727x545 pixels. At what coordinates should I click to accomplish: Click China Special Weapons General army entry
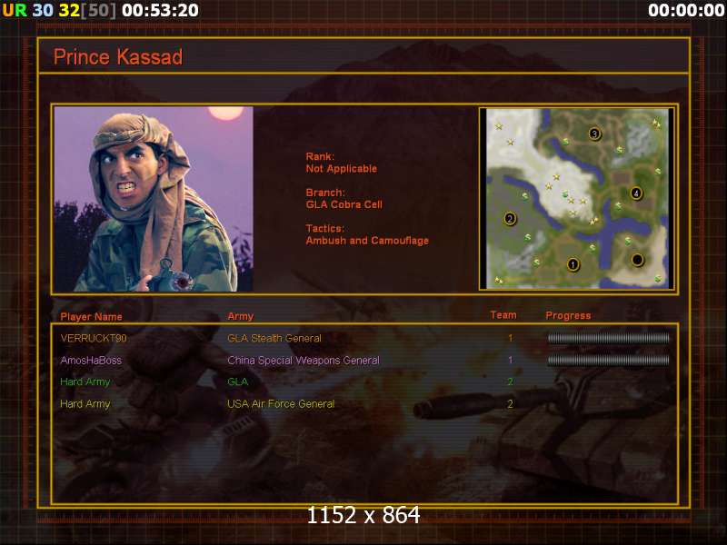coord(304,360)
